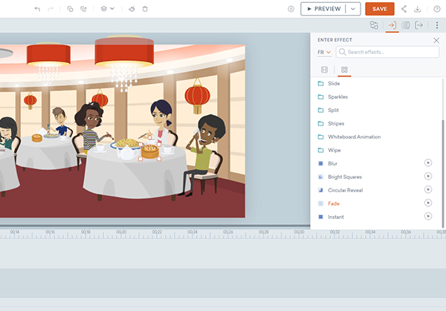Open the three-dot more options menu
This screenshot has width=446, height=311.
point(437,25)
